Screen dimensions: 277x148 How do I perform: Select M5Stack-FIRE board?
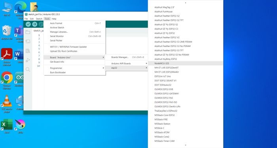[x=186, y=120]
